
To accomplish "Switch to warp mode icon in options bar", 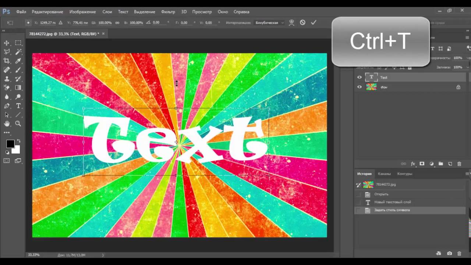I will coord(291,22).
